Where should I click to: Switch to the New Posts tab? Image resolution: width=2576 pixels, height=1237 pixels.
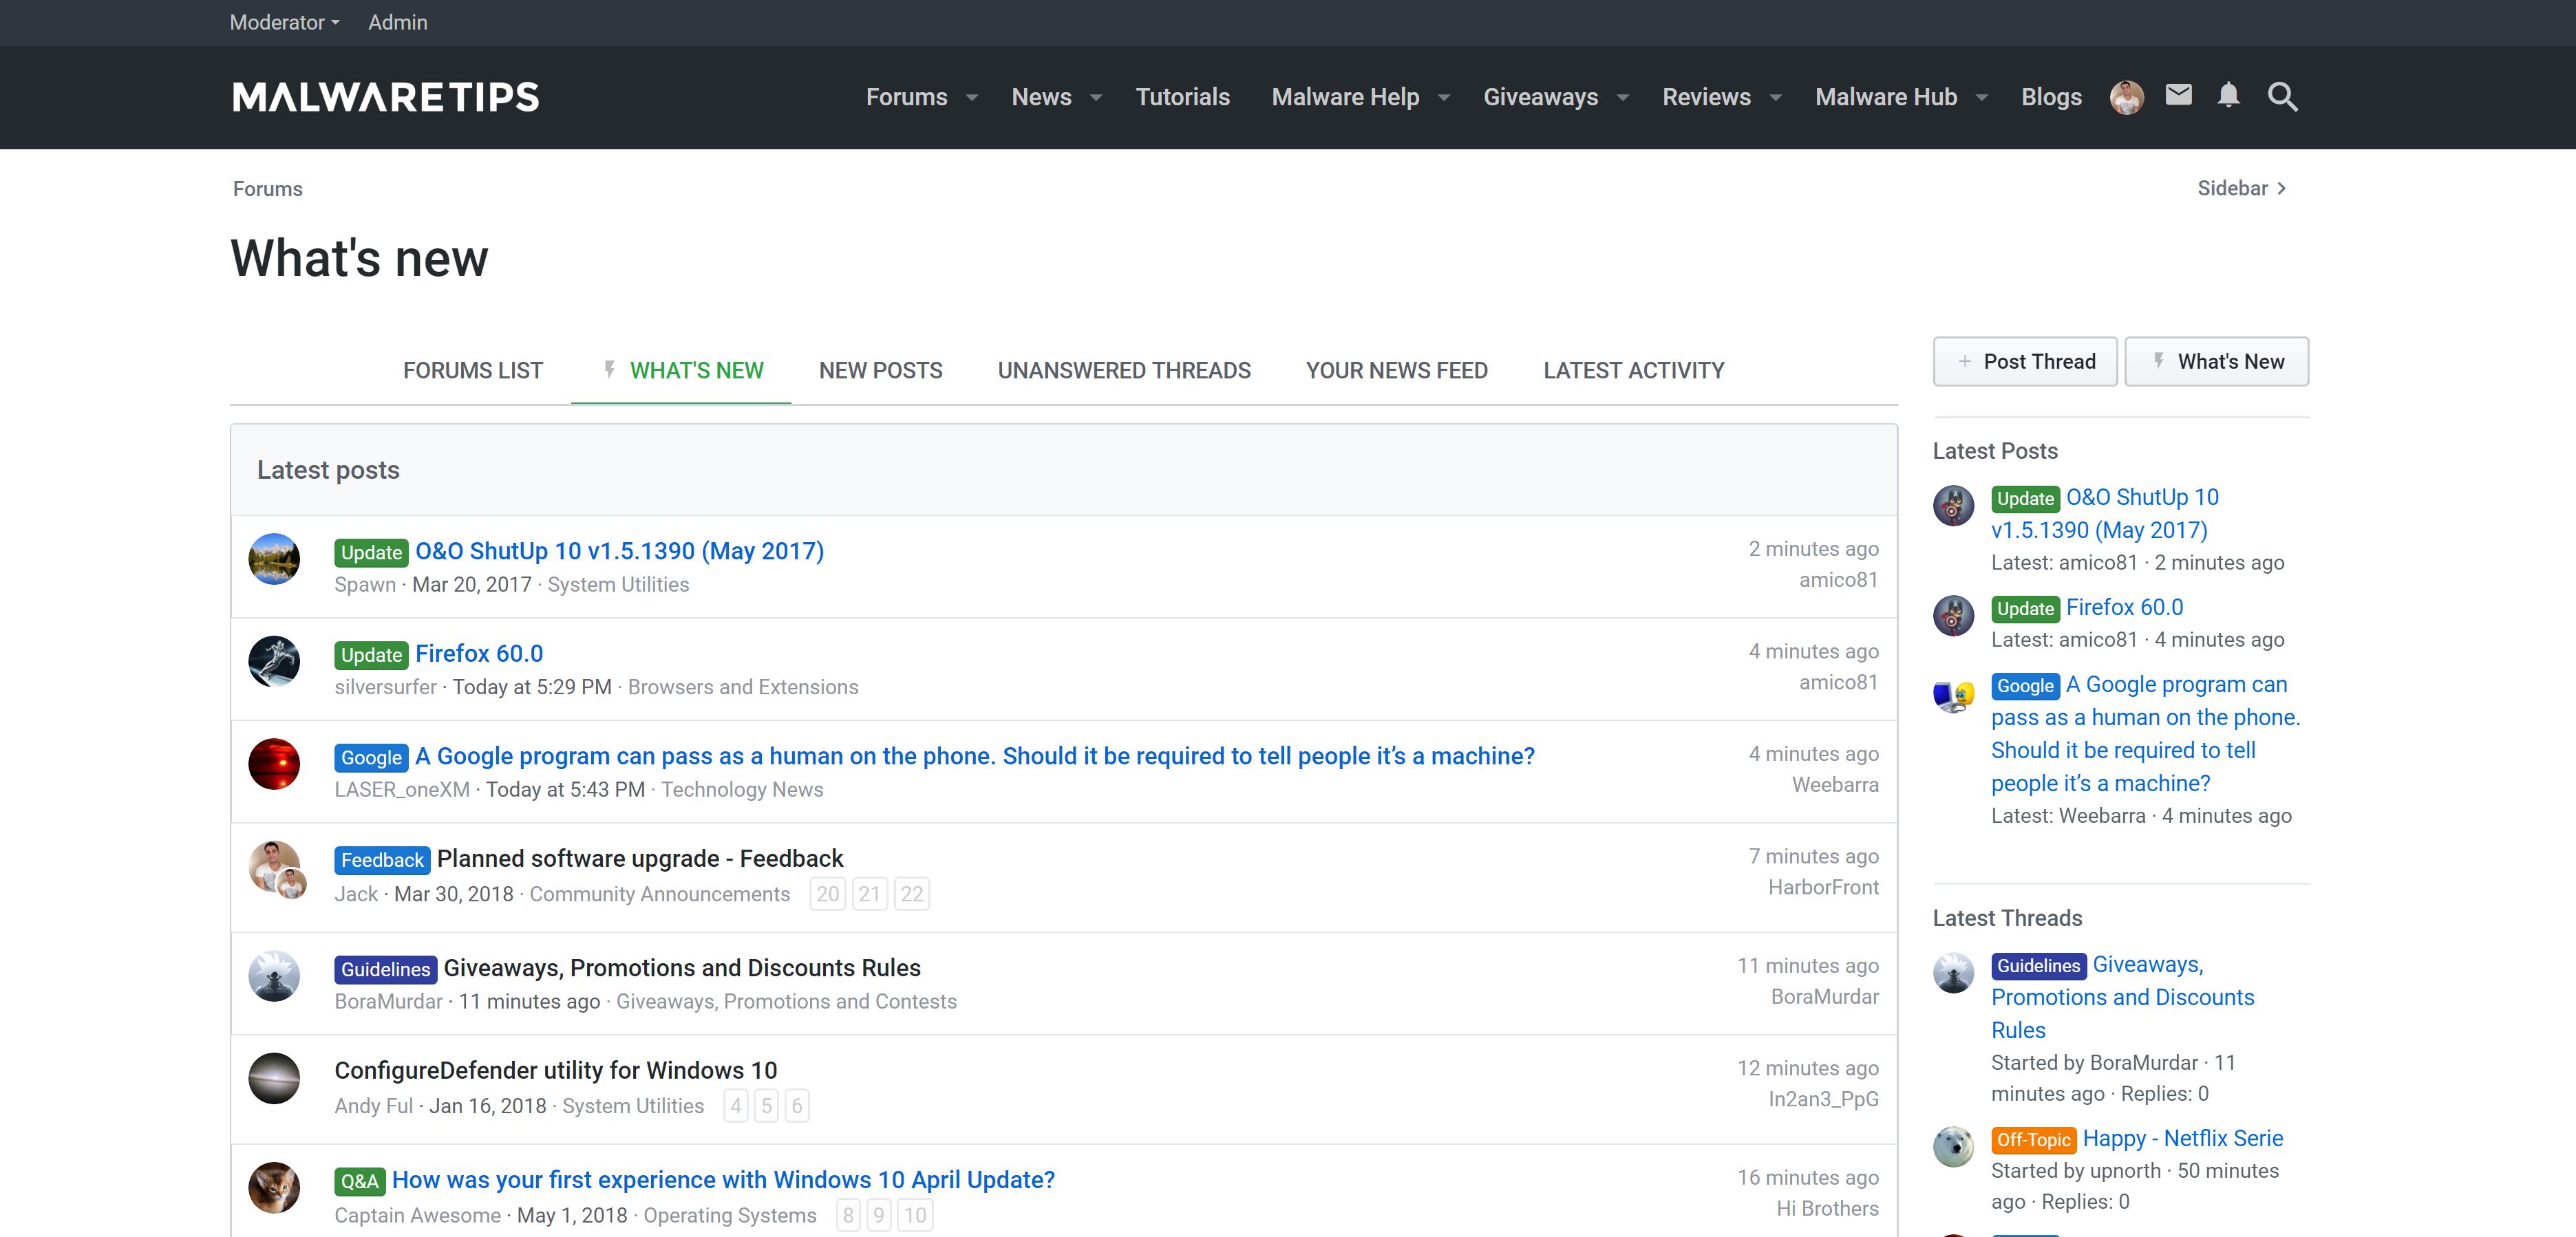(880, 370)
